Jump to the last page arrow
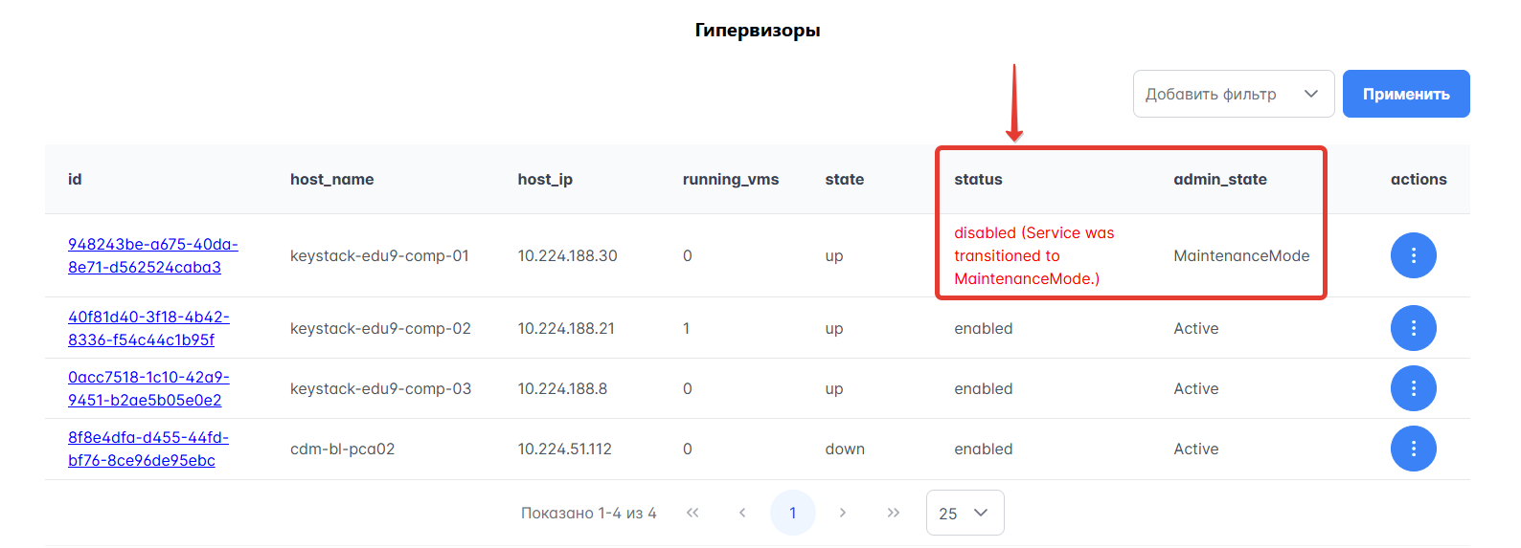Image resolution: width=1521 pixels, height=548 pixels. (x=893, y=513)
